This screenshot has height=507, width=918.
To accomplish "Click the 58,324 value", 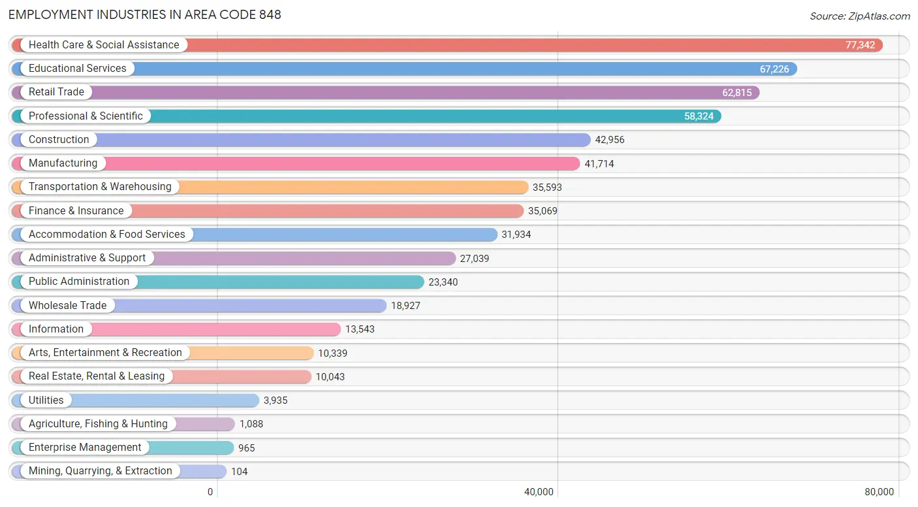I will click(699, 116).
